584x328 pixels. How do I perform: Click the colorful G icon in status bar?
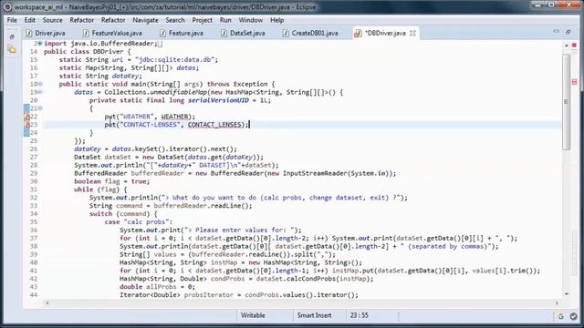[x=560, y=316]
